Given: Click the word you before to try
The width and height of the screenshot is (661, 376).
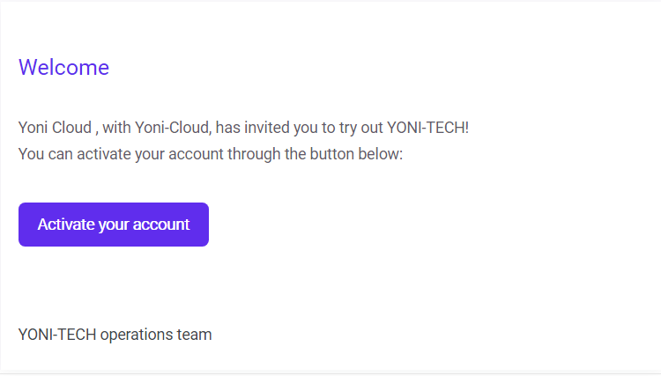Looking at the screenshot, I should tap(305, 128).
